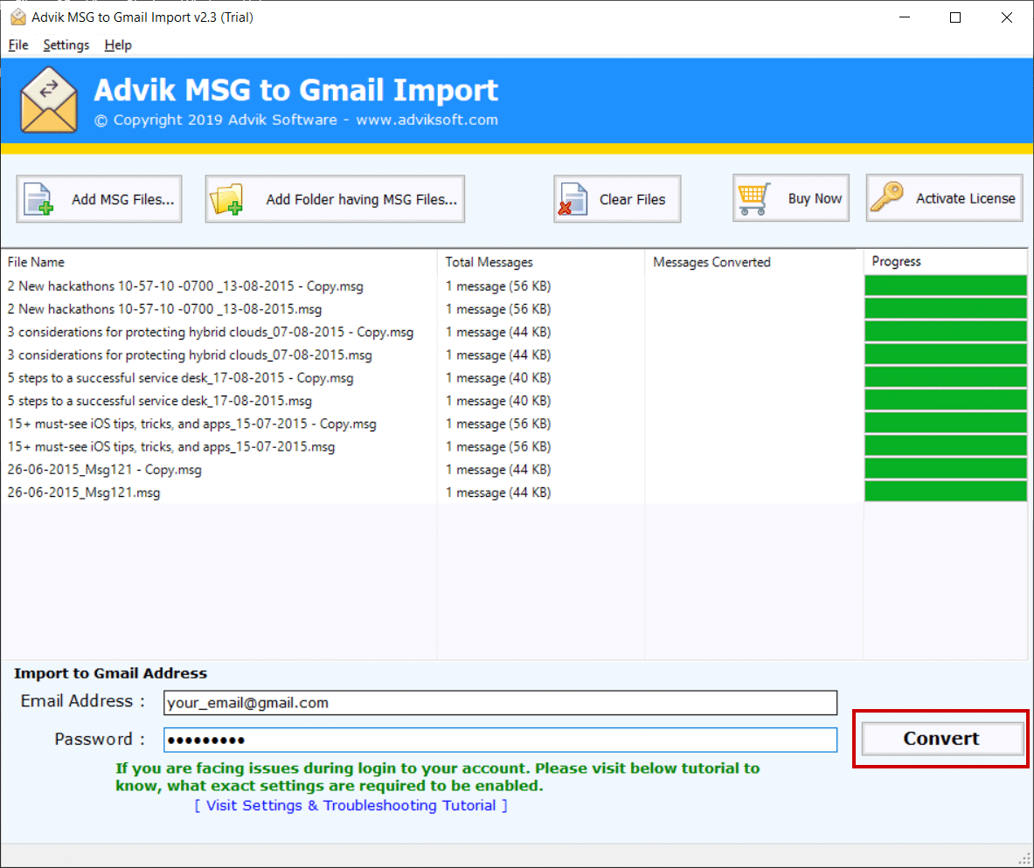Select progress bar of 26-06-2015_Msg121.msg row

click(946, 491)
